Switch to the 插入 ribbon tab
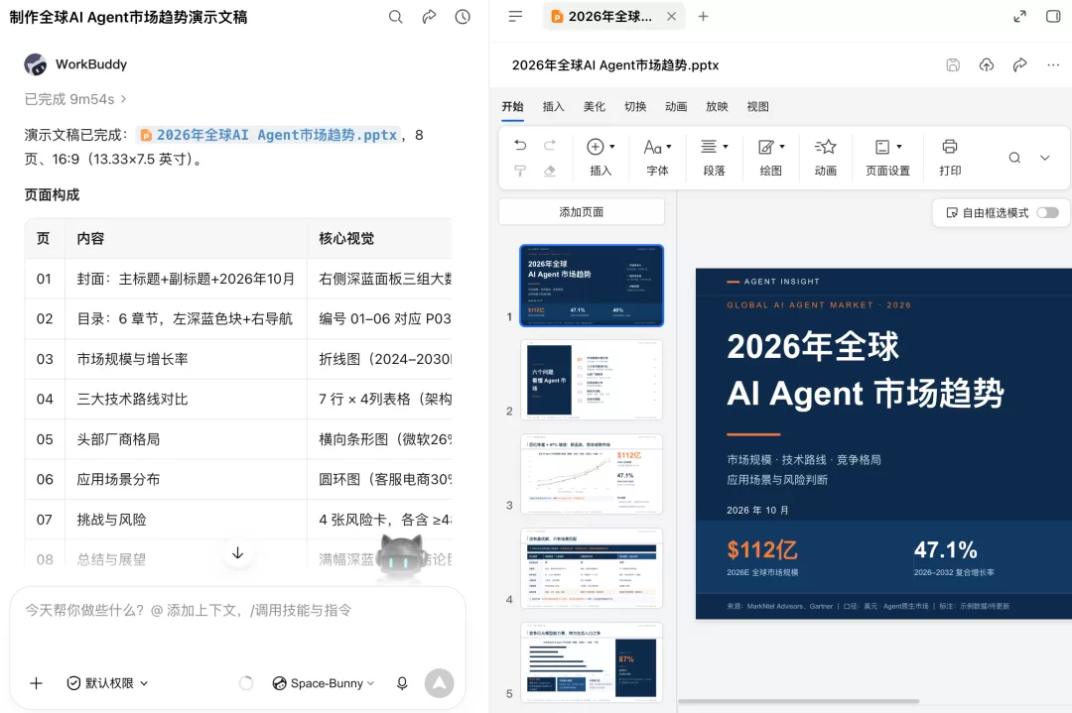The image size is (1072, 713). (x=553, y=106)
